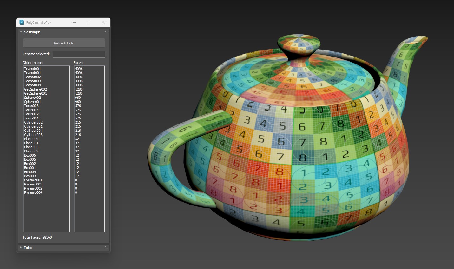Select Teapot004 in the object list

[x=33, y=85]
